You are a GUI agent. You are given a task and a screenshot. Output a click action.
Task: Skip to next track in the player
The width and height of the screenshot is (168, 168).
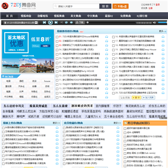coord(56,22)
